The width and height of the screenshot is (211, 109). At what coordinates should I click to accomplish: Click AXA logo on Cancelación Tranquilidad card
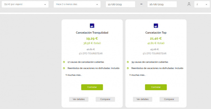pos(92,26)
